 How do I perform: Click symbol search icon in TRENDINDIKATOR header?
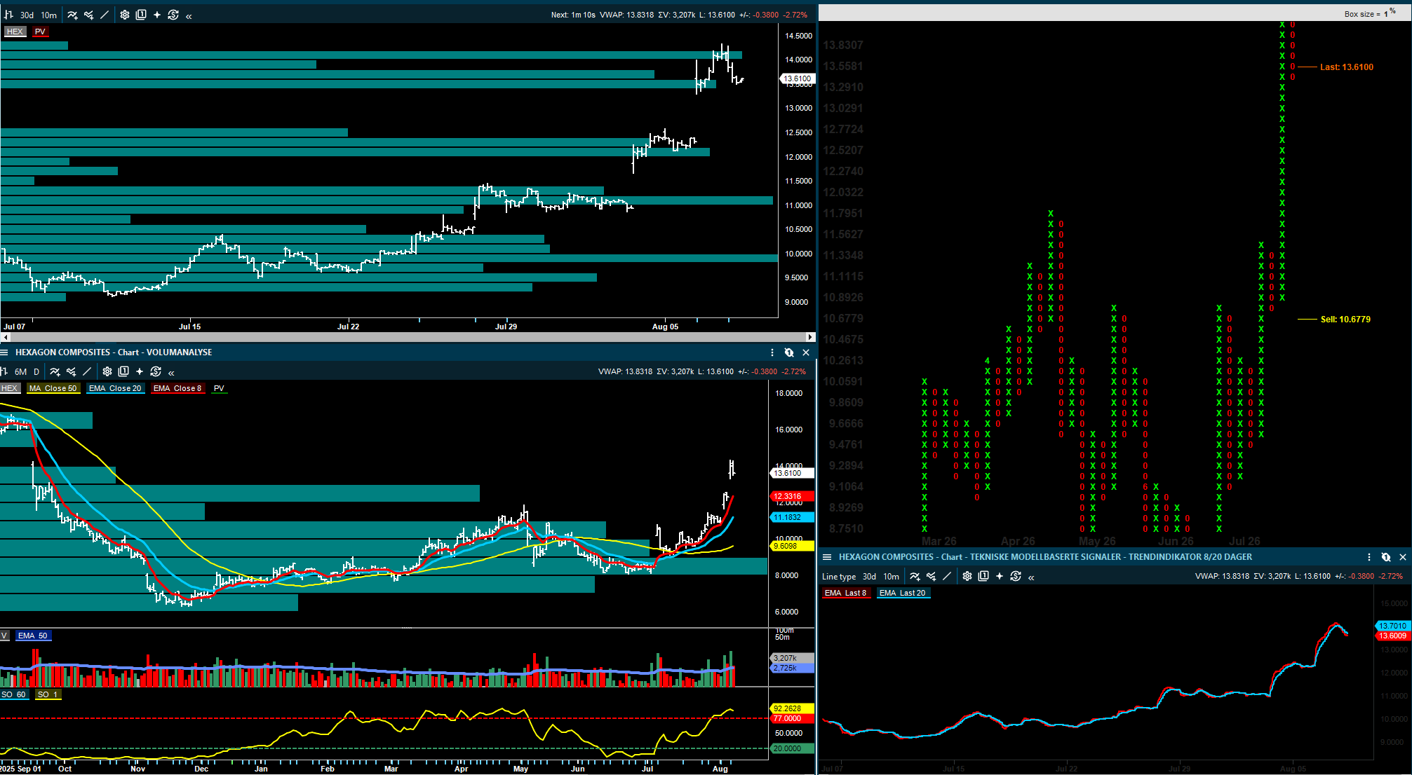tap(1386, 557)
